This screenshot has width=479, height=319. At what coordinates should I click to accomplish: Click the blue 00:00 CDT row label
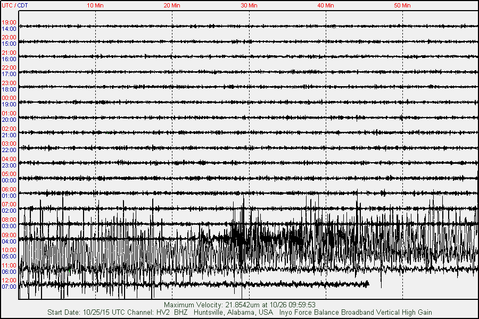tap(9, 180)
